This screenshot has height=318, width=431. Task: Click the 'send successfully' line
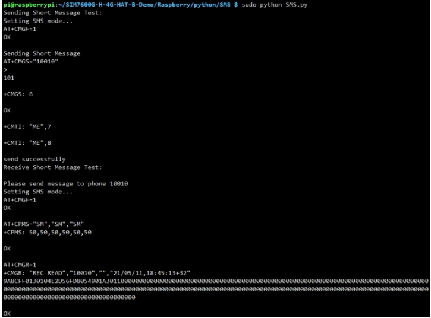point(34,159)
